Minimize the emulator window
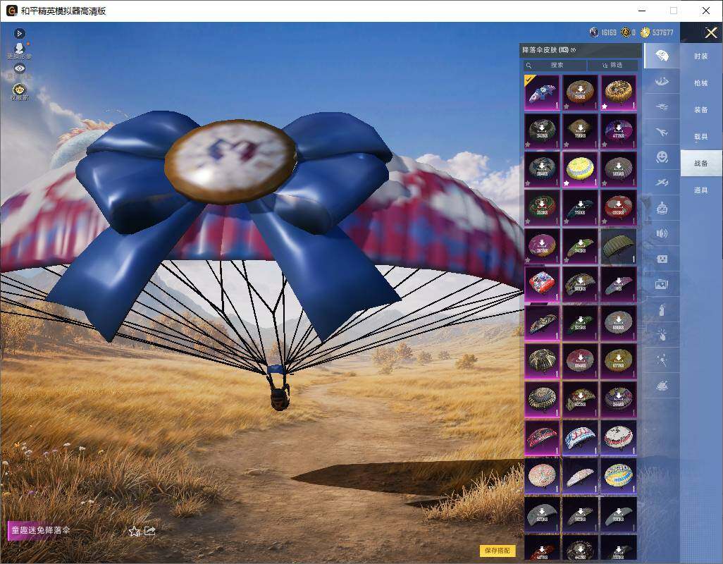 coord(642,11)
